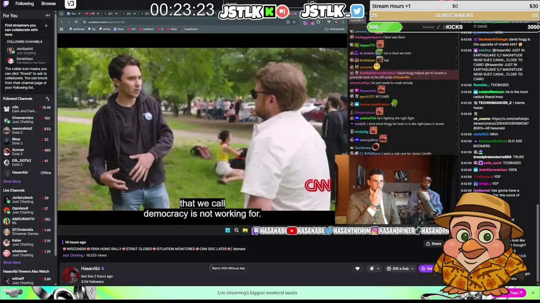This screenshot has width=540, height=303.
Task: Open the synthwave bookmark
Action: tap(146, 29)
